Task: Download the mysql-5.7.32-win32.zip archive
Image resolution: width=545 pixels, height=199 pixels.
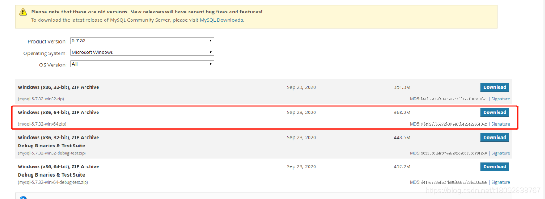Action: tap(495, 87)
